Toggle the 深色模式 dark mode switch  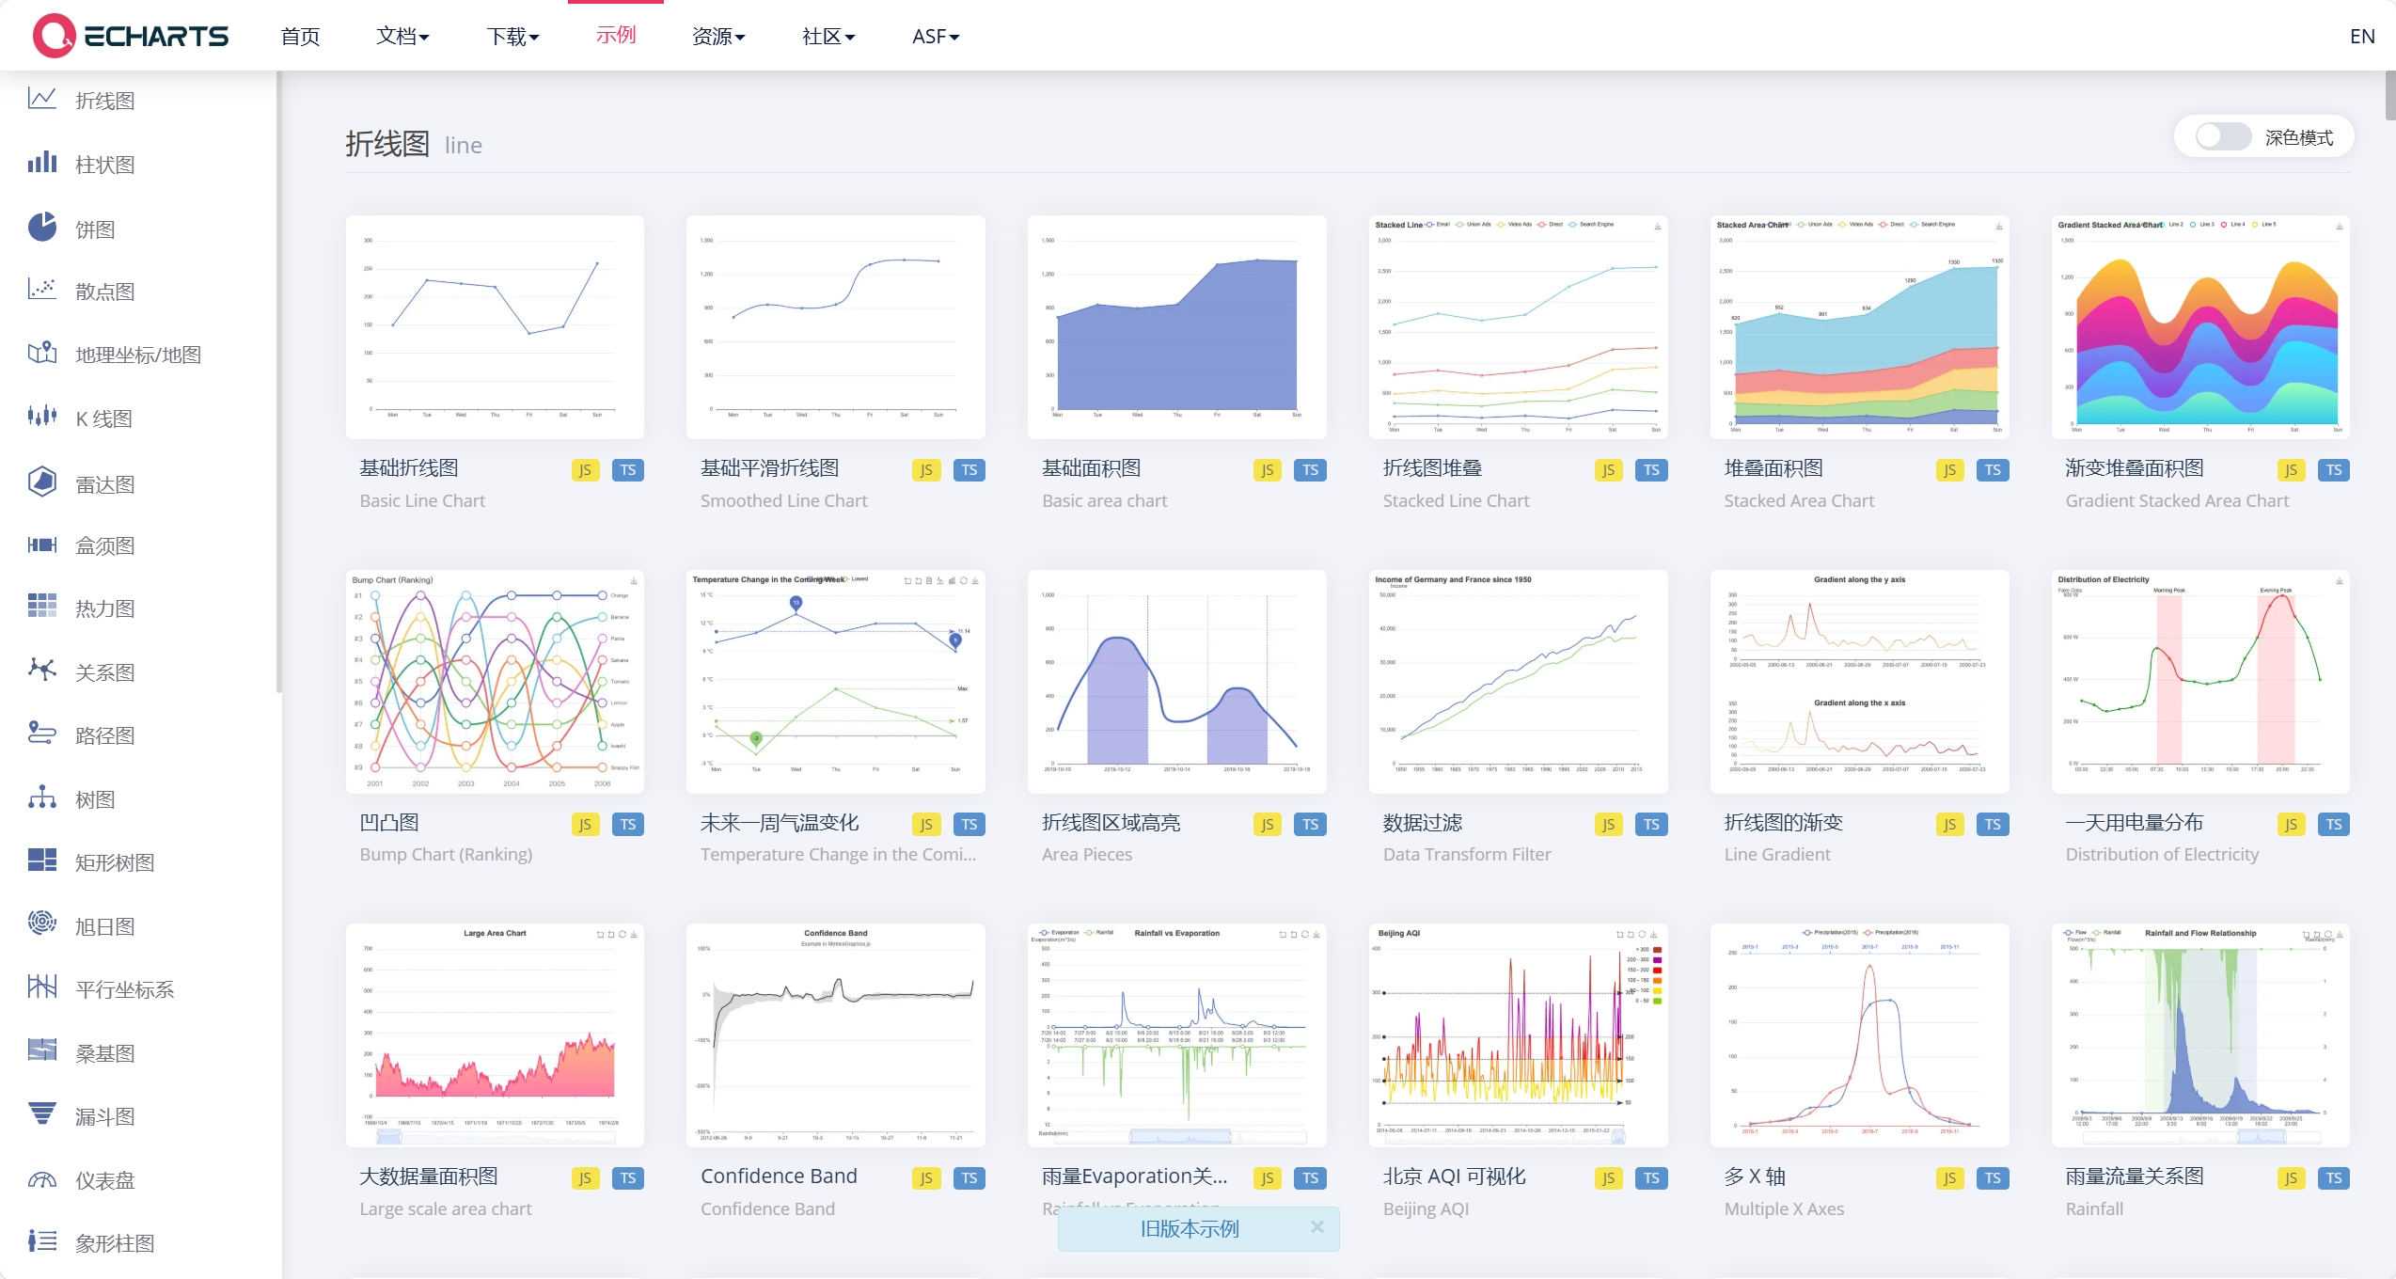pyautogui.click(x=2222, y=137)
